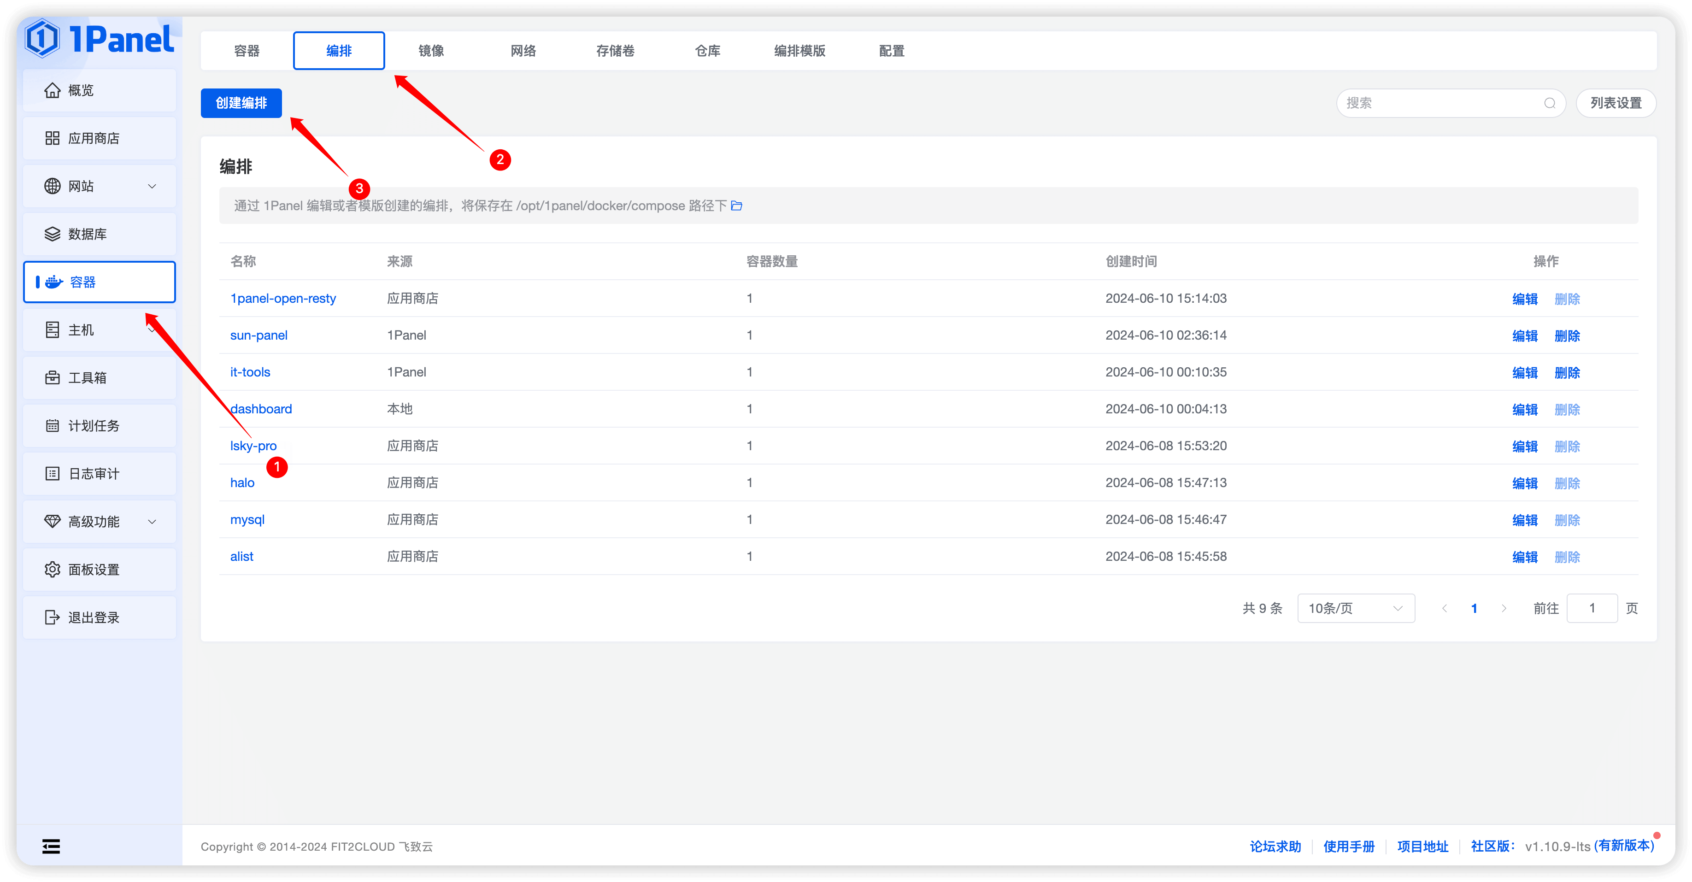
Task: Click 编辑 for alist row
Action: [x=1525, y=557]
